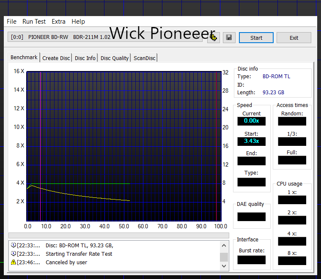Viewport: 321px width, 279px height.
Task: Click the log scrollbar down arrow
Action: tap(224, 266)
